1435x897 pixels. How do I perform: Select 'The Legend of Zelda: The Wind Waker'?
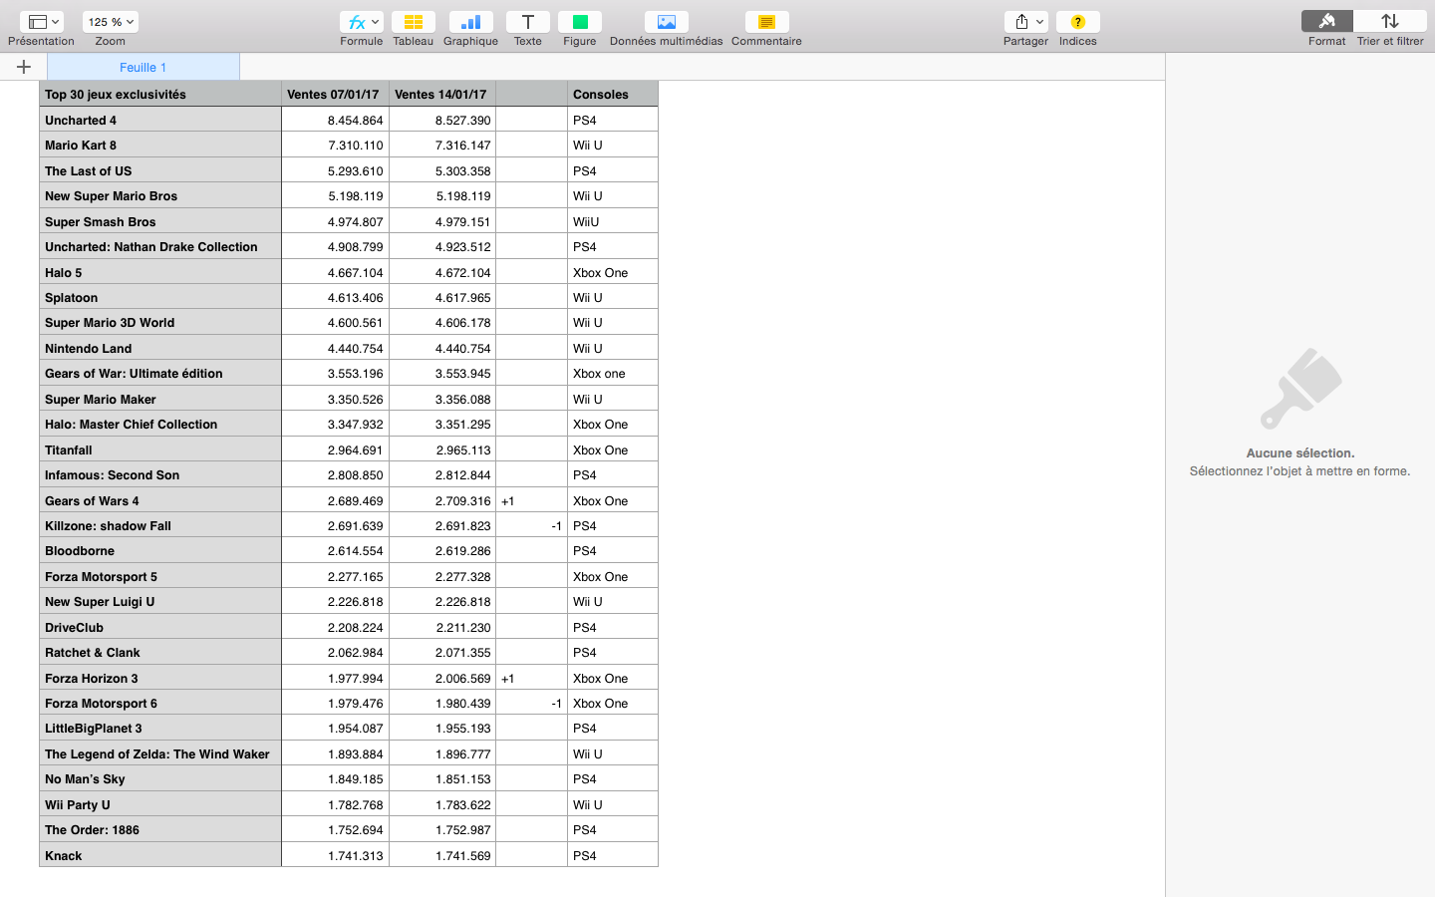tap(160, 753)
